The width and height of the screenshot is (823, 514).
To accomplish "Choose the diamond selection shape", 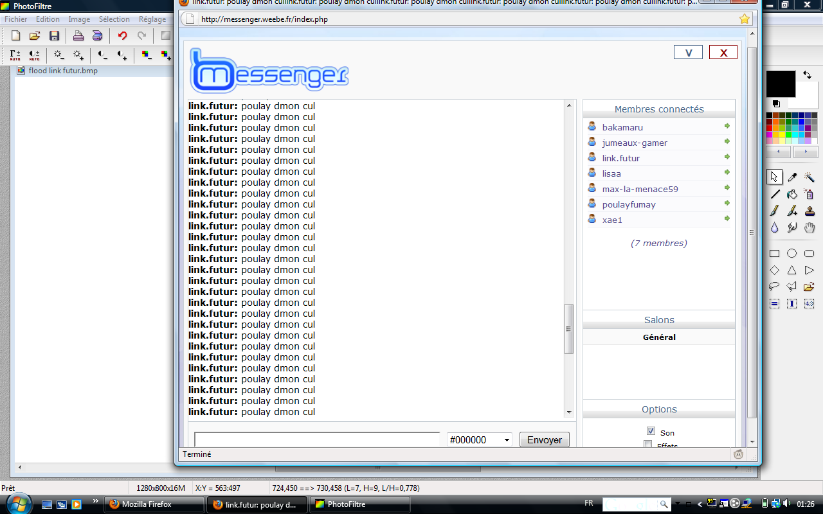I will pyautogui.click(x=775, y=270).
